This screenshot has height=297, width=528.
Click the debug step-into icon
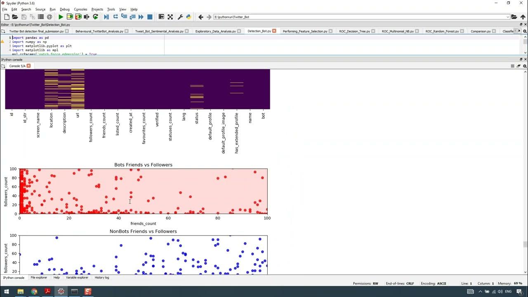[x=124, y=17]
